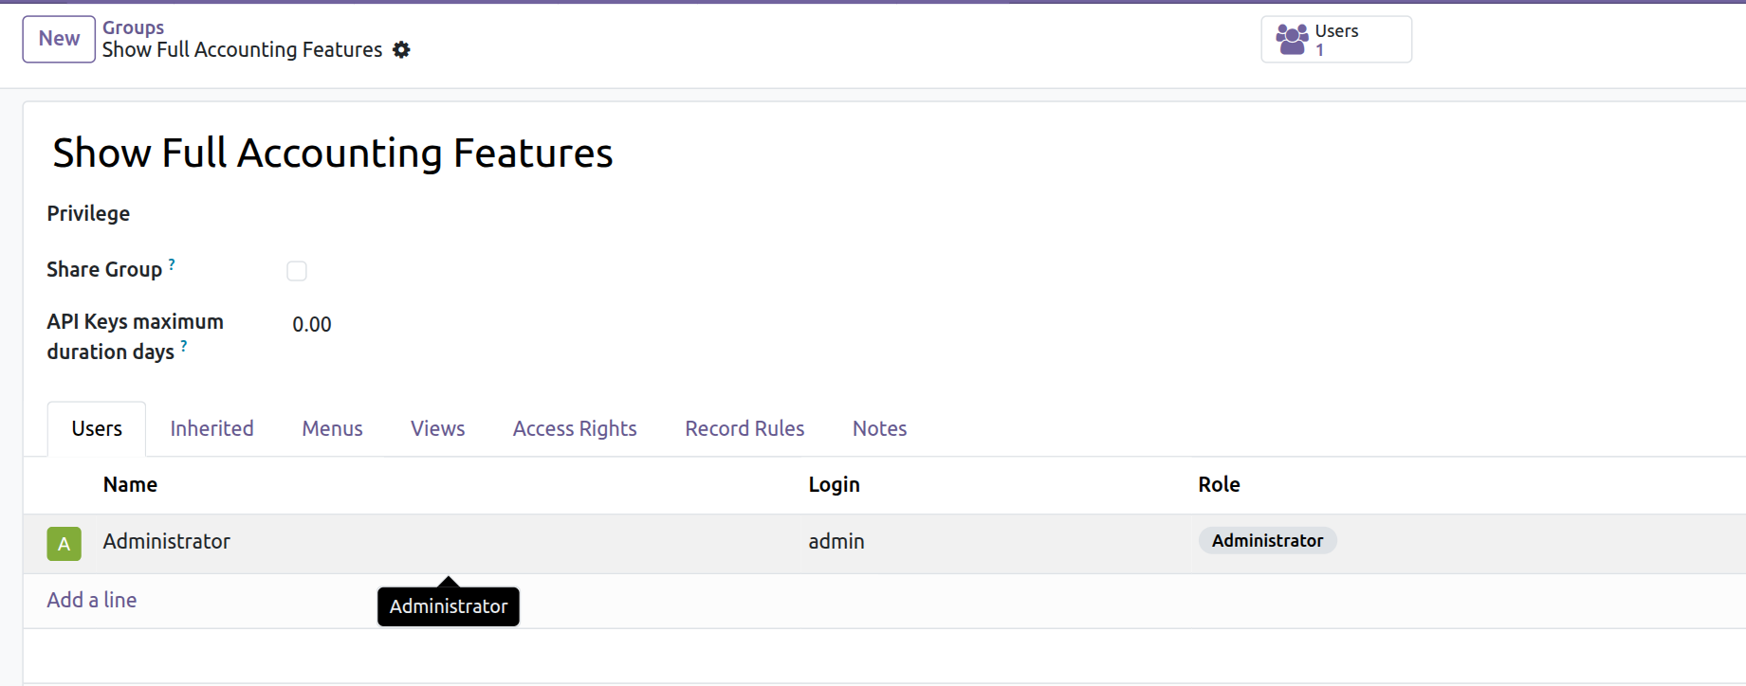Sort by the Login column header
Image resolution: width=1746 pixels, height=686 pixels.
pyautogui.click(x=834, y=485)
